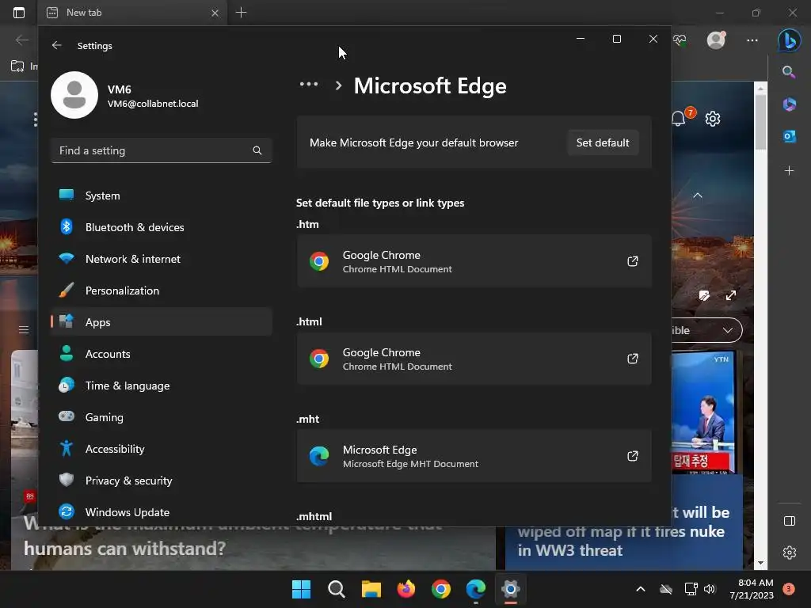
Task: Click the network tray icon
Action: point(691,589)
